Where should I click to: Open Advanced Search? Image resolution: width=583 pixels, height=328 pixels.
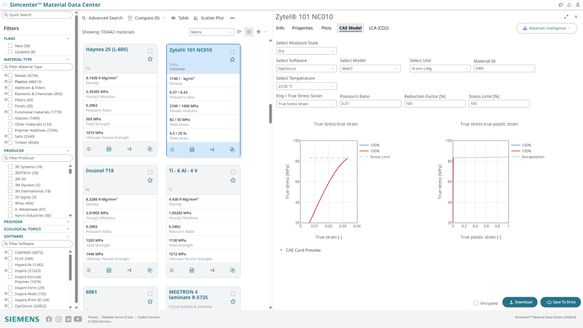[x=102, y=18]
